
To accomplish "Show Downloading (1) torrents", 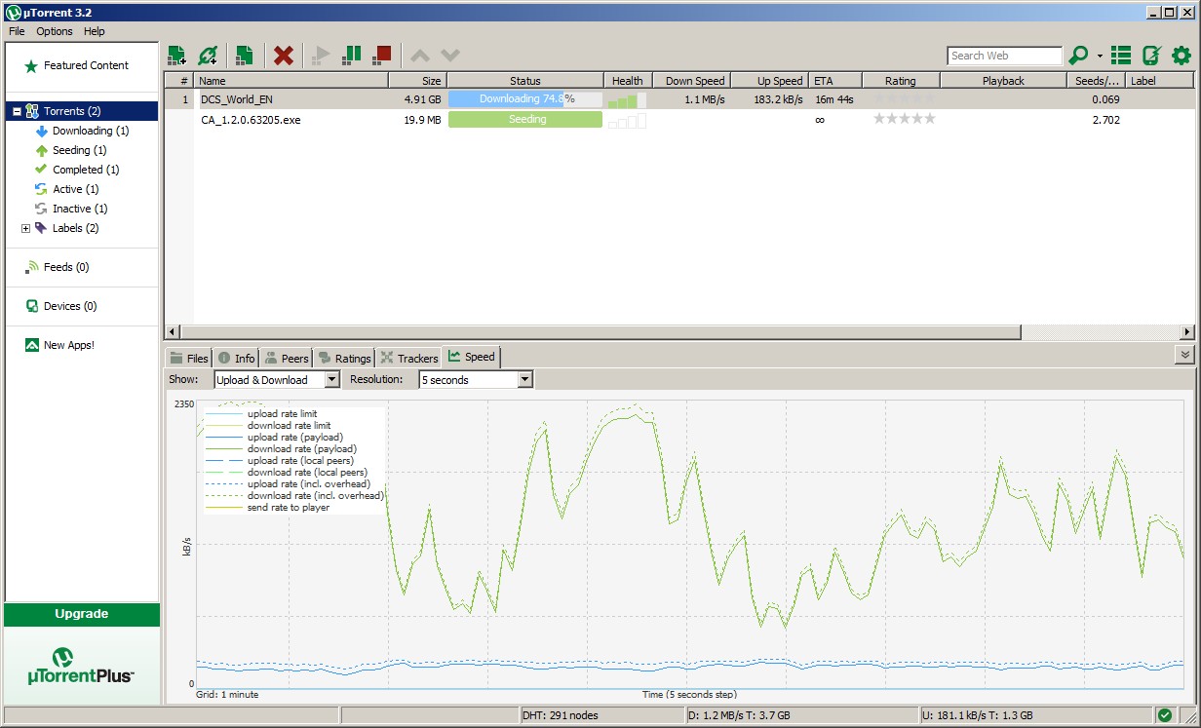I will 91,131.
